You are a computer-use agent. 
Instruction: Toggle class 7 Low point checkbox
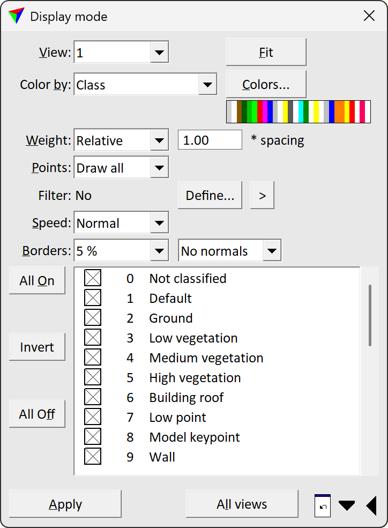(x=93, y=417)
